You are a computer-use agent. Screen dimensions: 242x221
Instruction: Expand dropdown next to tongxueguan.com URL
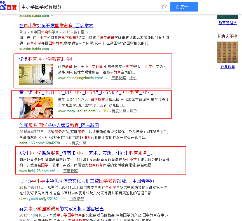tap(100, 111)
